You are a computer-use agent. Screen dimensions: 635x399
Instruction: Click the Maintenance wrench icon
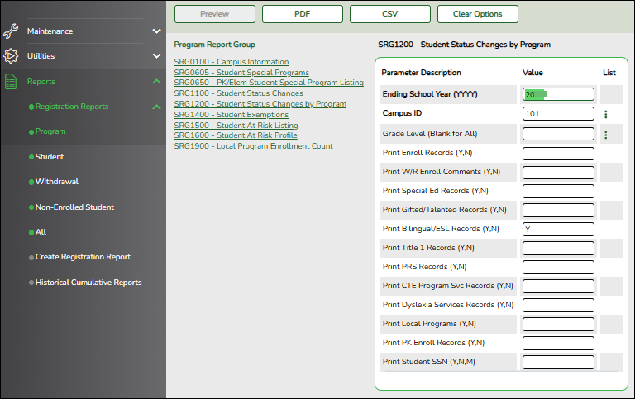coord(11,31)
